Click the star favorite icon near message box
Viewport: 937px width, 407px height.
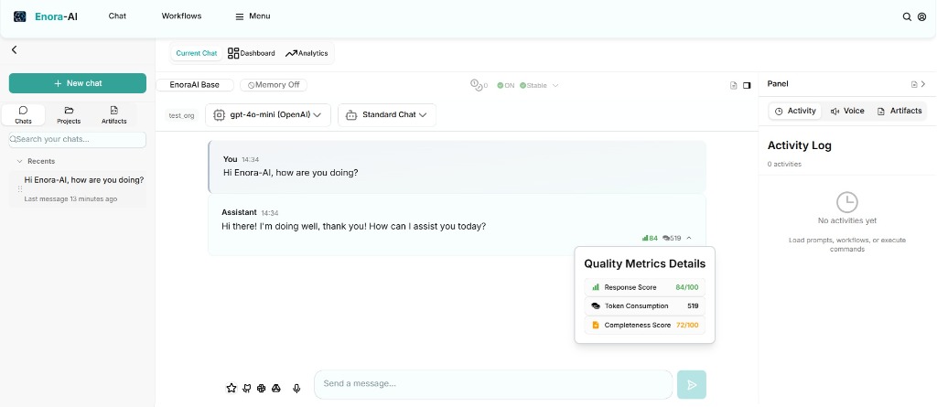(x=232, y=388)
